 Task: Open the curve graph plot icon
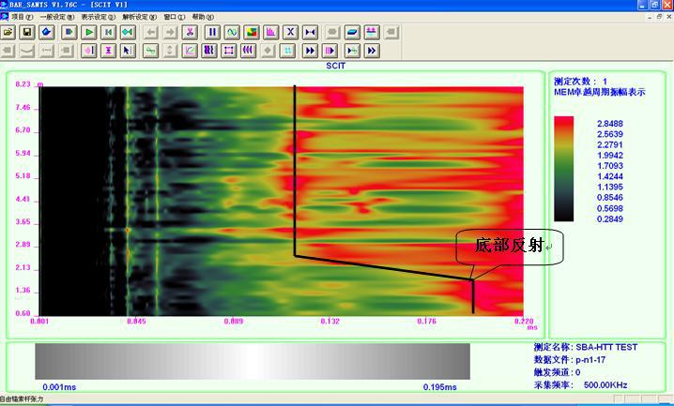pos(190,51)
